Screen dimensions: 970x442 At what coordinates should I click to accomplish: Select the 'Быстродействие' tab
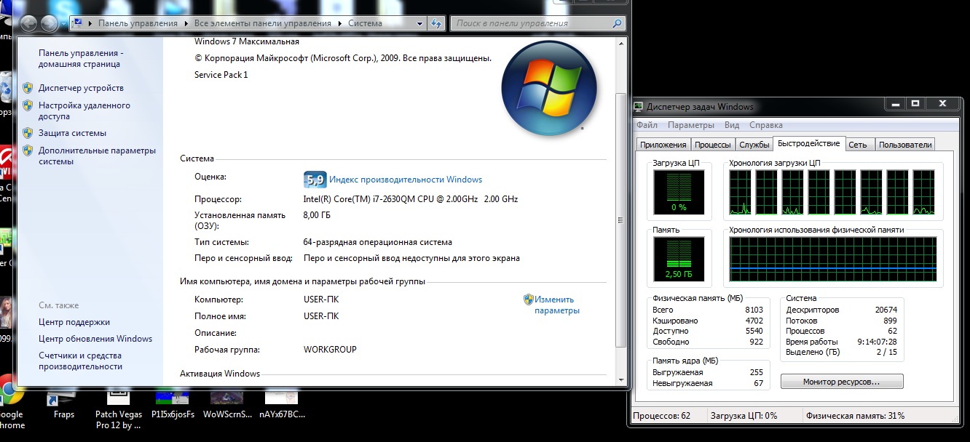point(809,143)
